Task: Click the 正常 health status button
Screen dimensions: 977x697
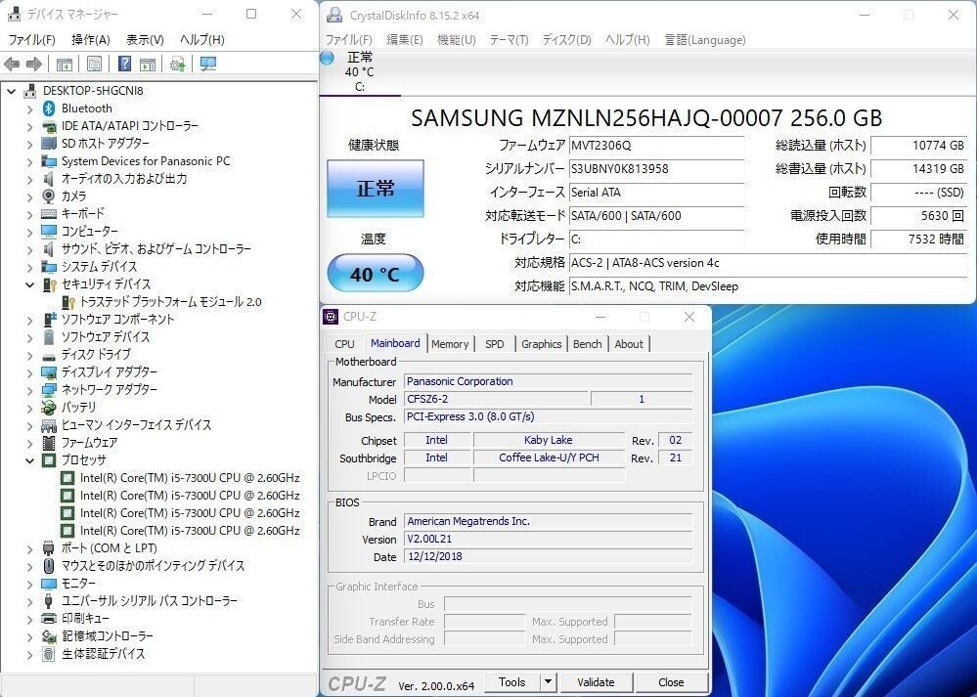Action: coord(376,188)
